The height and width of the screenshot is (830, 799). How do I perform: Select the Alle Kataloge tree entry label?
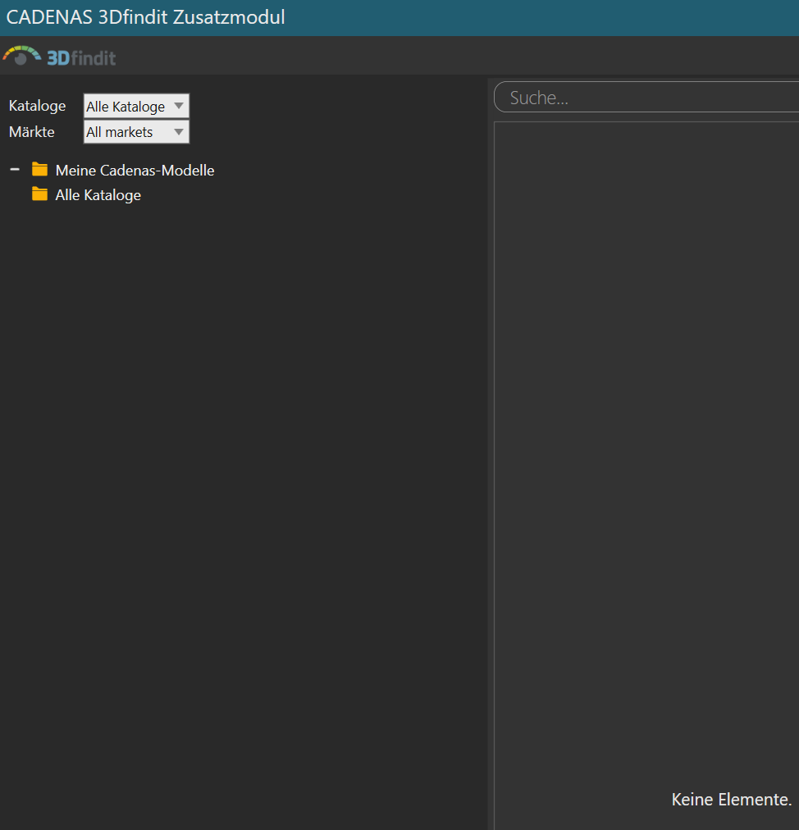pyautogui.click(x=98, y=195)
